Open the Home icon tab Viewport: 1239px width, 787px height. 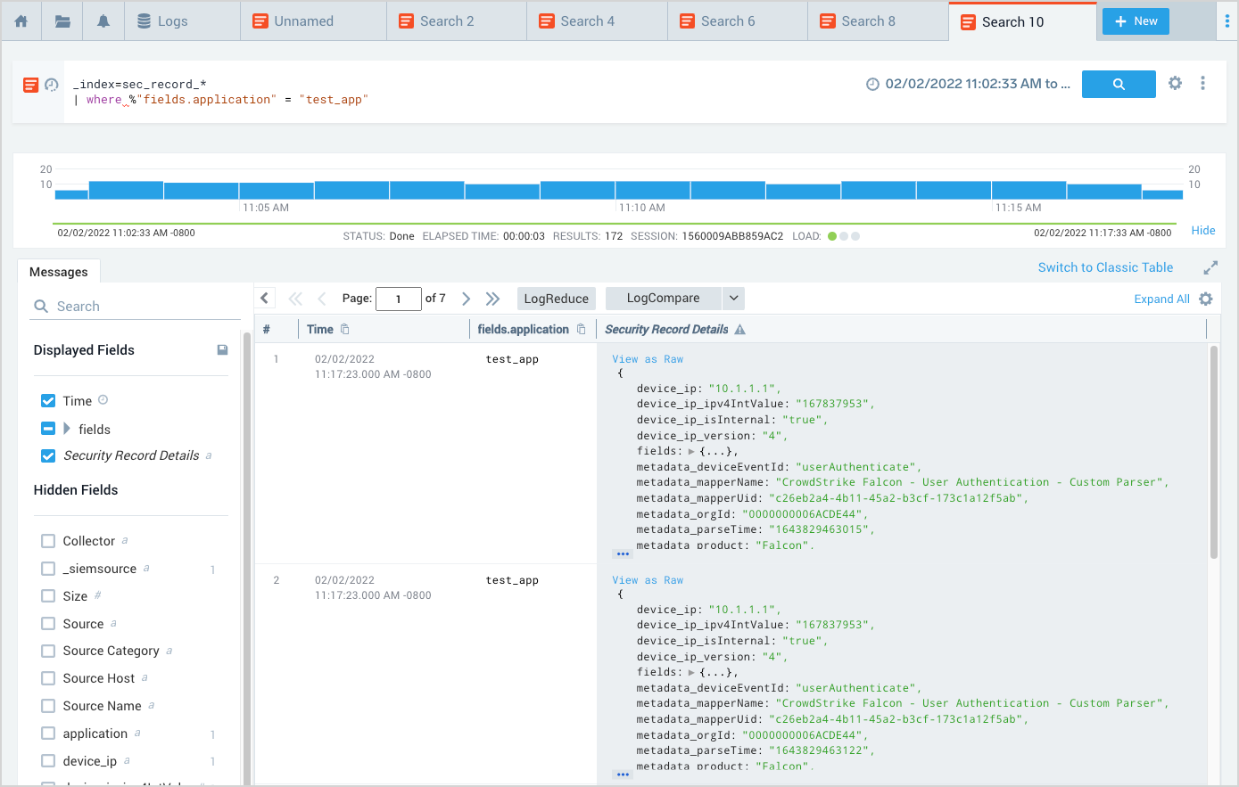[21, 21]
